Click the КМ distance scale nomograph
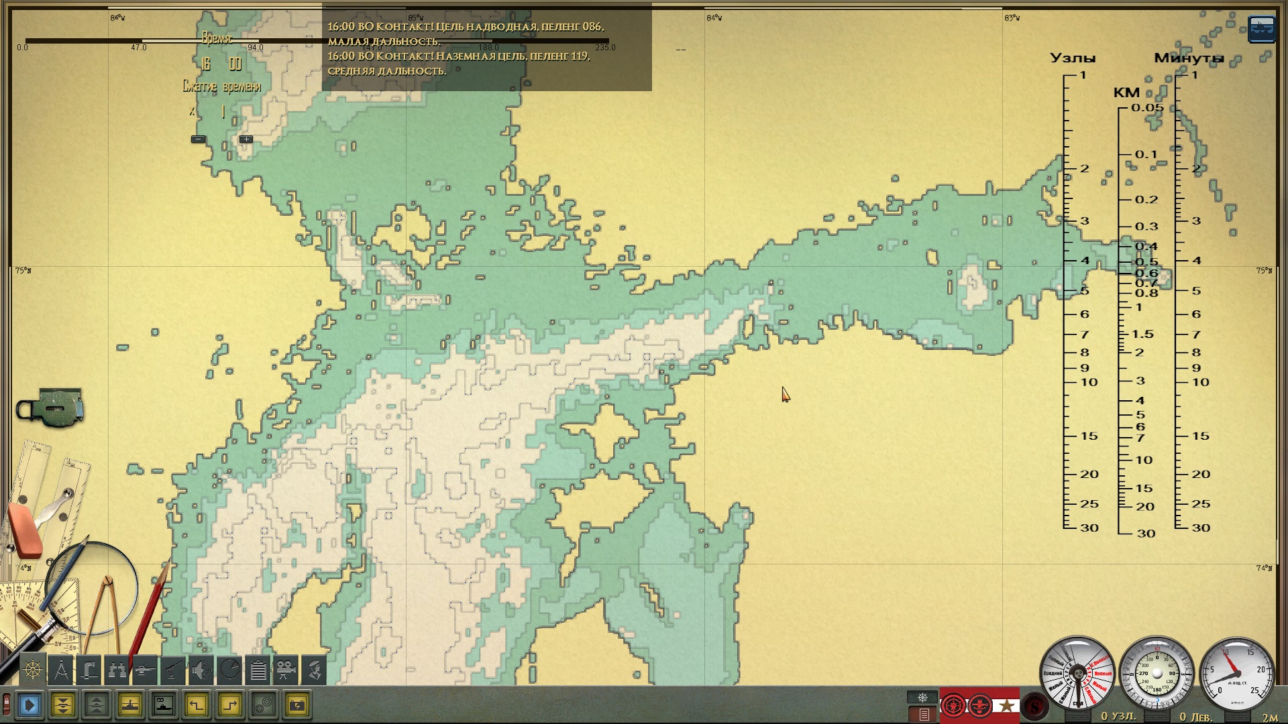Viewport: 1288px width, 724px height. (x=1137, y=312)
